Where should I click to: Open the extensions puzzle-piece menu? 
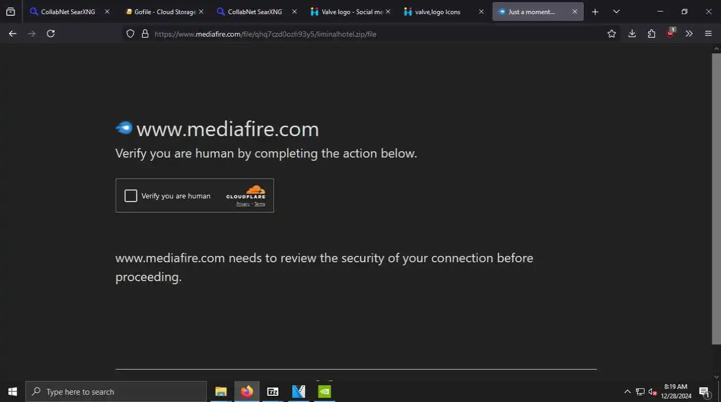pyautogui.click(x=651, y=33)
